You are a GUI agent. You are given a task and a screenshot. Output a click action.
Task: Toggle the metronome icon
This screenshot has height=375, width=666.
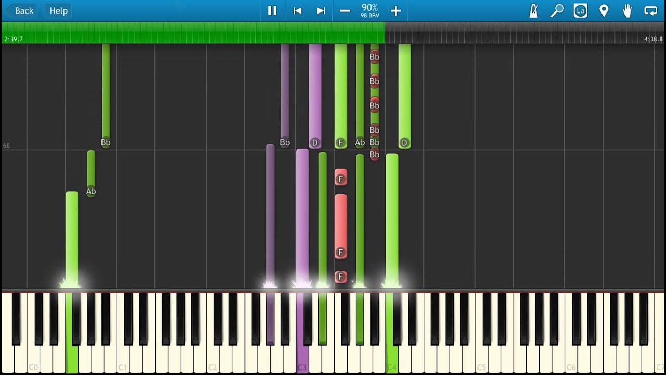pos(533,10)
